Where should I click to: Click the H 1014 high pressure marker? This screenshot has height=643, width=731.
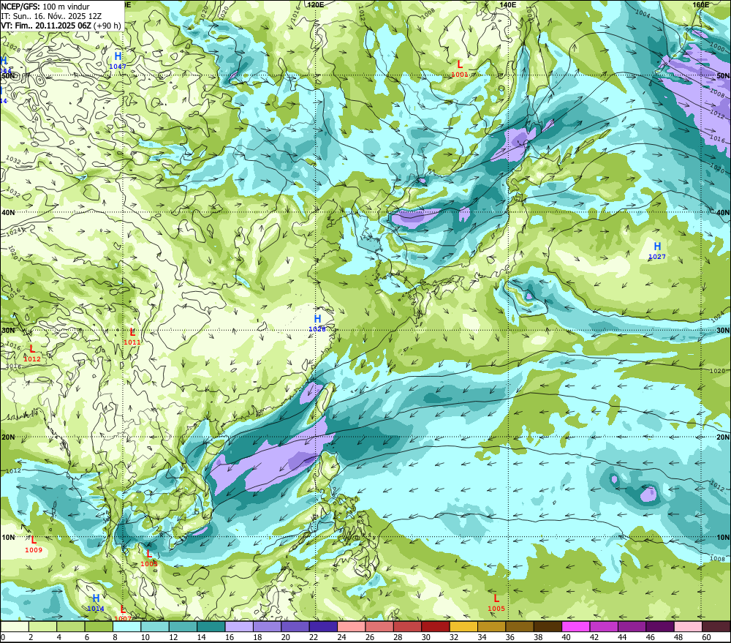click(96, 603)
